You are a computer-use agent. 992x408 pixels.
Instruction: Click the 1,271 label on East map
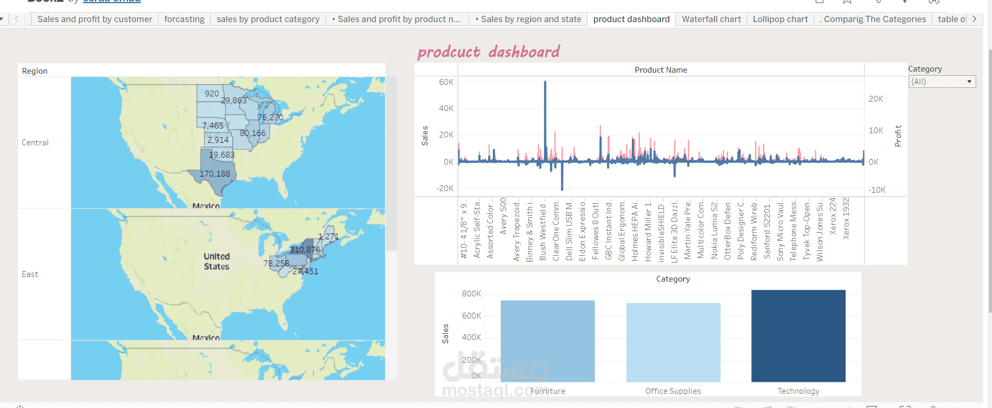(329, 237)
